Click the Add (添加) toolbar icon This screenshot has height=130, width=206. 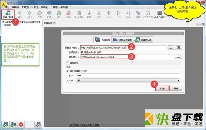[x=59, y=14]
